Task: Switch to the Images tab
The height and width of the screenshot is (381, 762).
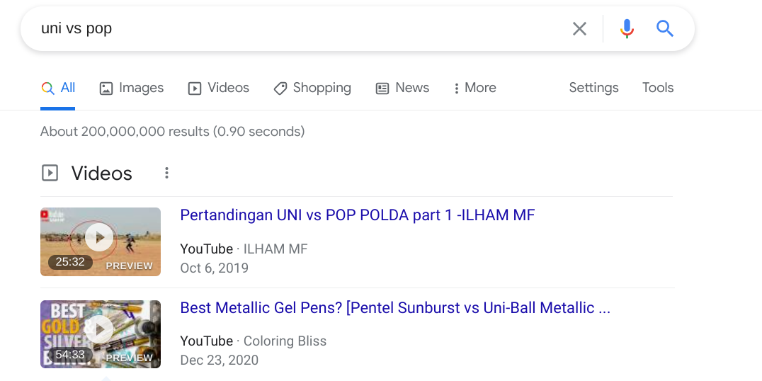Action: pos(132,88)
